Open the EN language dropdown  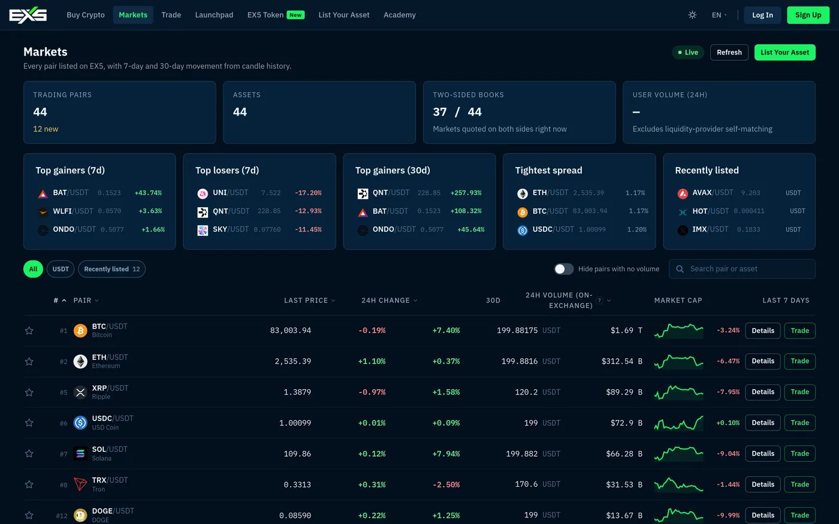coord(719,15)
